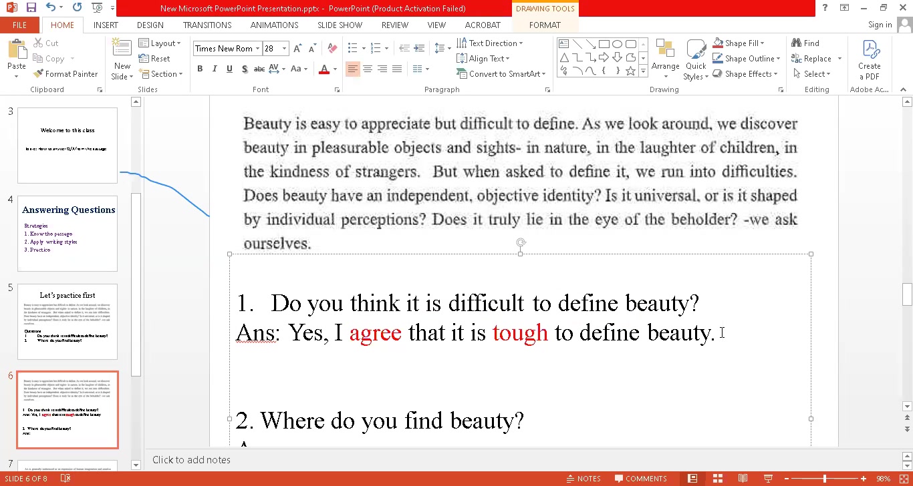Toggle Underline formatting
The height and width of the screenshot is (486, 913).
(x=229, y=69)
